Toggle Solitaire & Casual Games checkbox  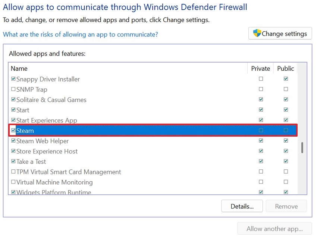[x=13, y=100]
